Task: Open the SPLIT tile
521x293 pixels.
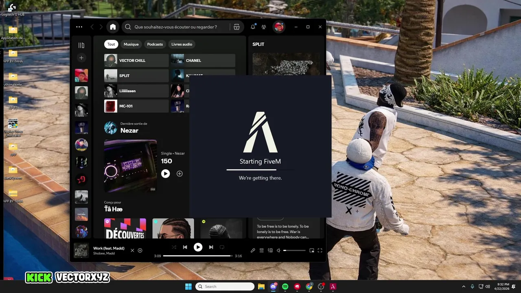Action: coord(136,76)
